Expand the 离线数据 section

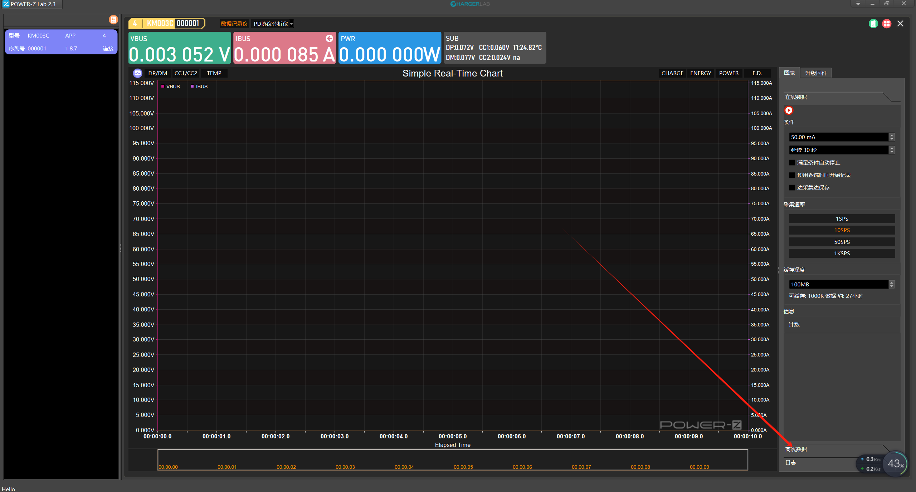pyautogui.click(x=796, y=449)
